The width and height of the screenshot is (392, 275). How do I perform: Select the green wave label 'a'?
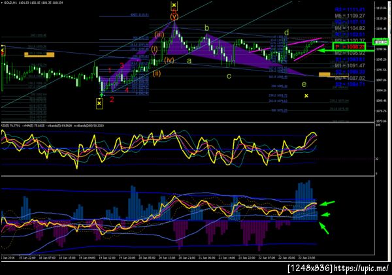pos(189,61)
